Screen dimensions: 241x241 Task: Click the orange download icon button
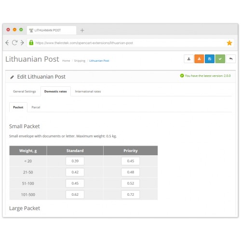[x=199, y=59]
